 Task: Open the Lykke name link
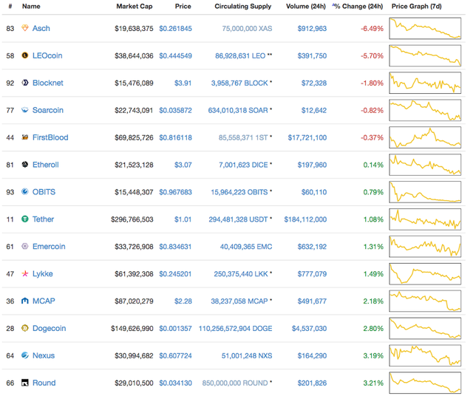click(x=43, y=274)
